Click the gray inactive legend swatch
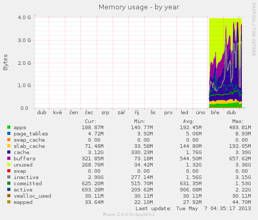Screen dimensions: 258x220 pyautogui.click(x=9, y=177)
